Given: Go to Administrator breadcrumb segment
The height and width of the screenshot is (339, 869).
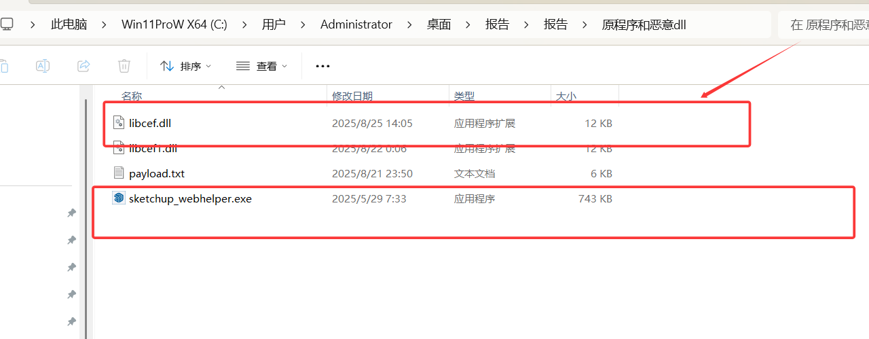Looking at the screenshot, I should 356,24.
